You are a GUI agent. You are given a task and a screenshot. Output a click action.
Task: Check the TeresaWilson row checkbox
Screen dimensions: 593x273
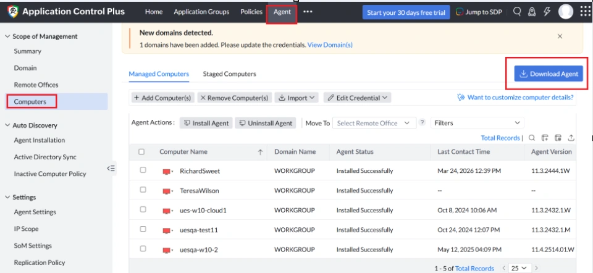[143, 190]
